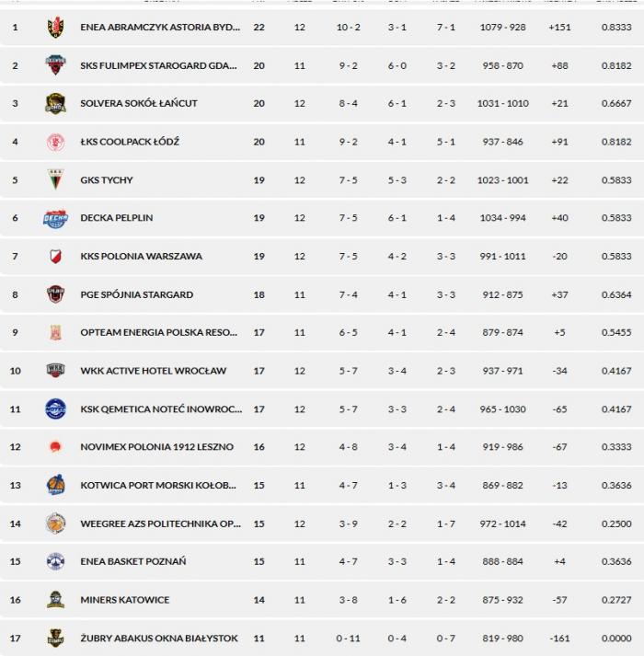This screenshot has height=656, width=644.
Task: Click the GKS Tychy team crest
Action: 55,180
